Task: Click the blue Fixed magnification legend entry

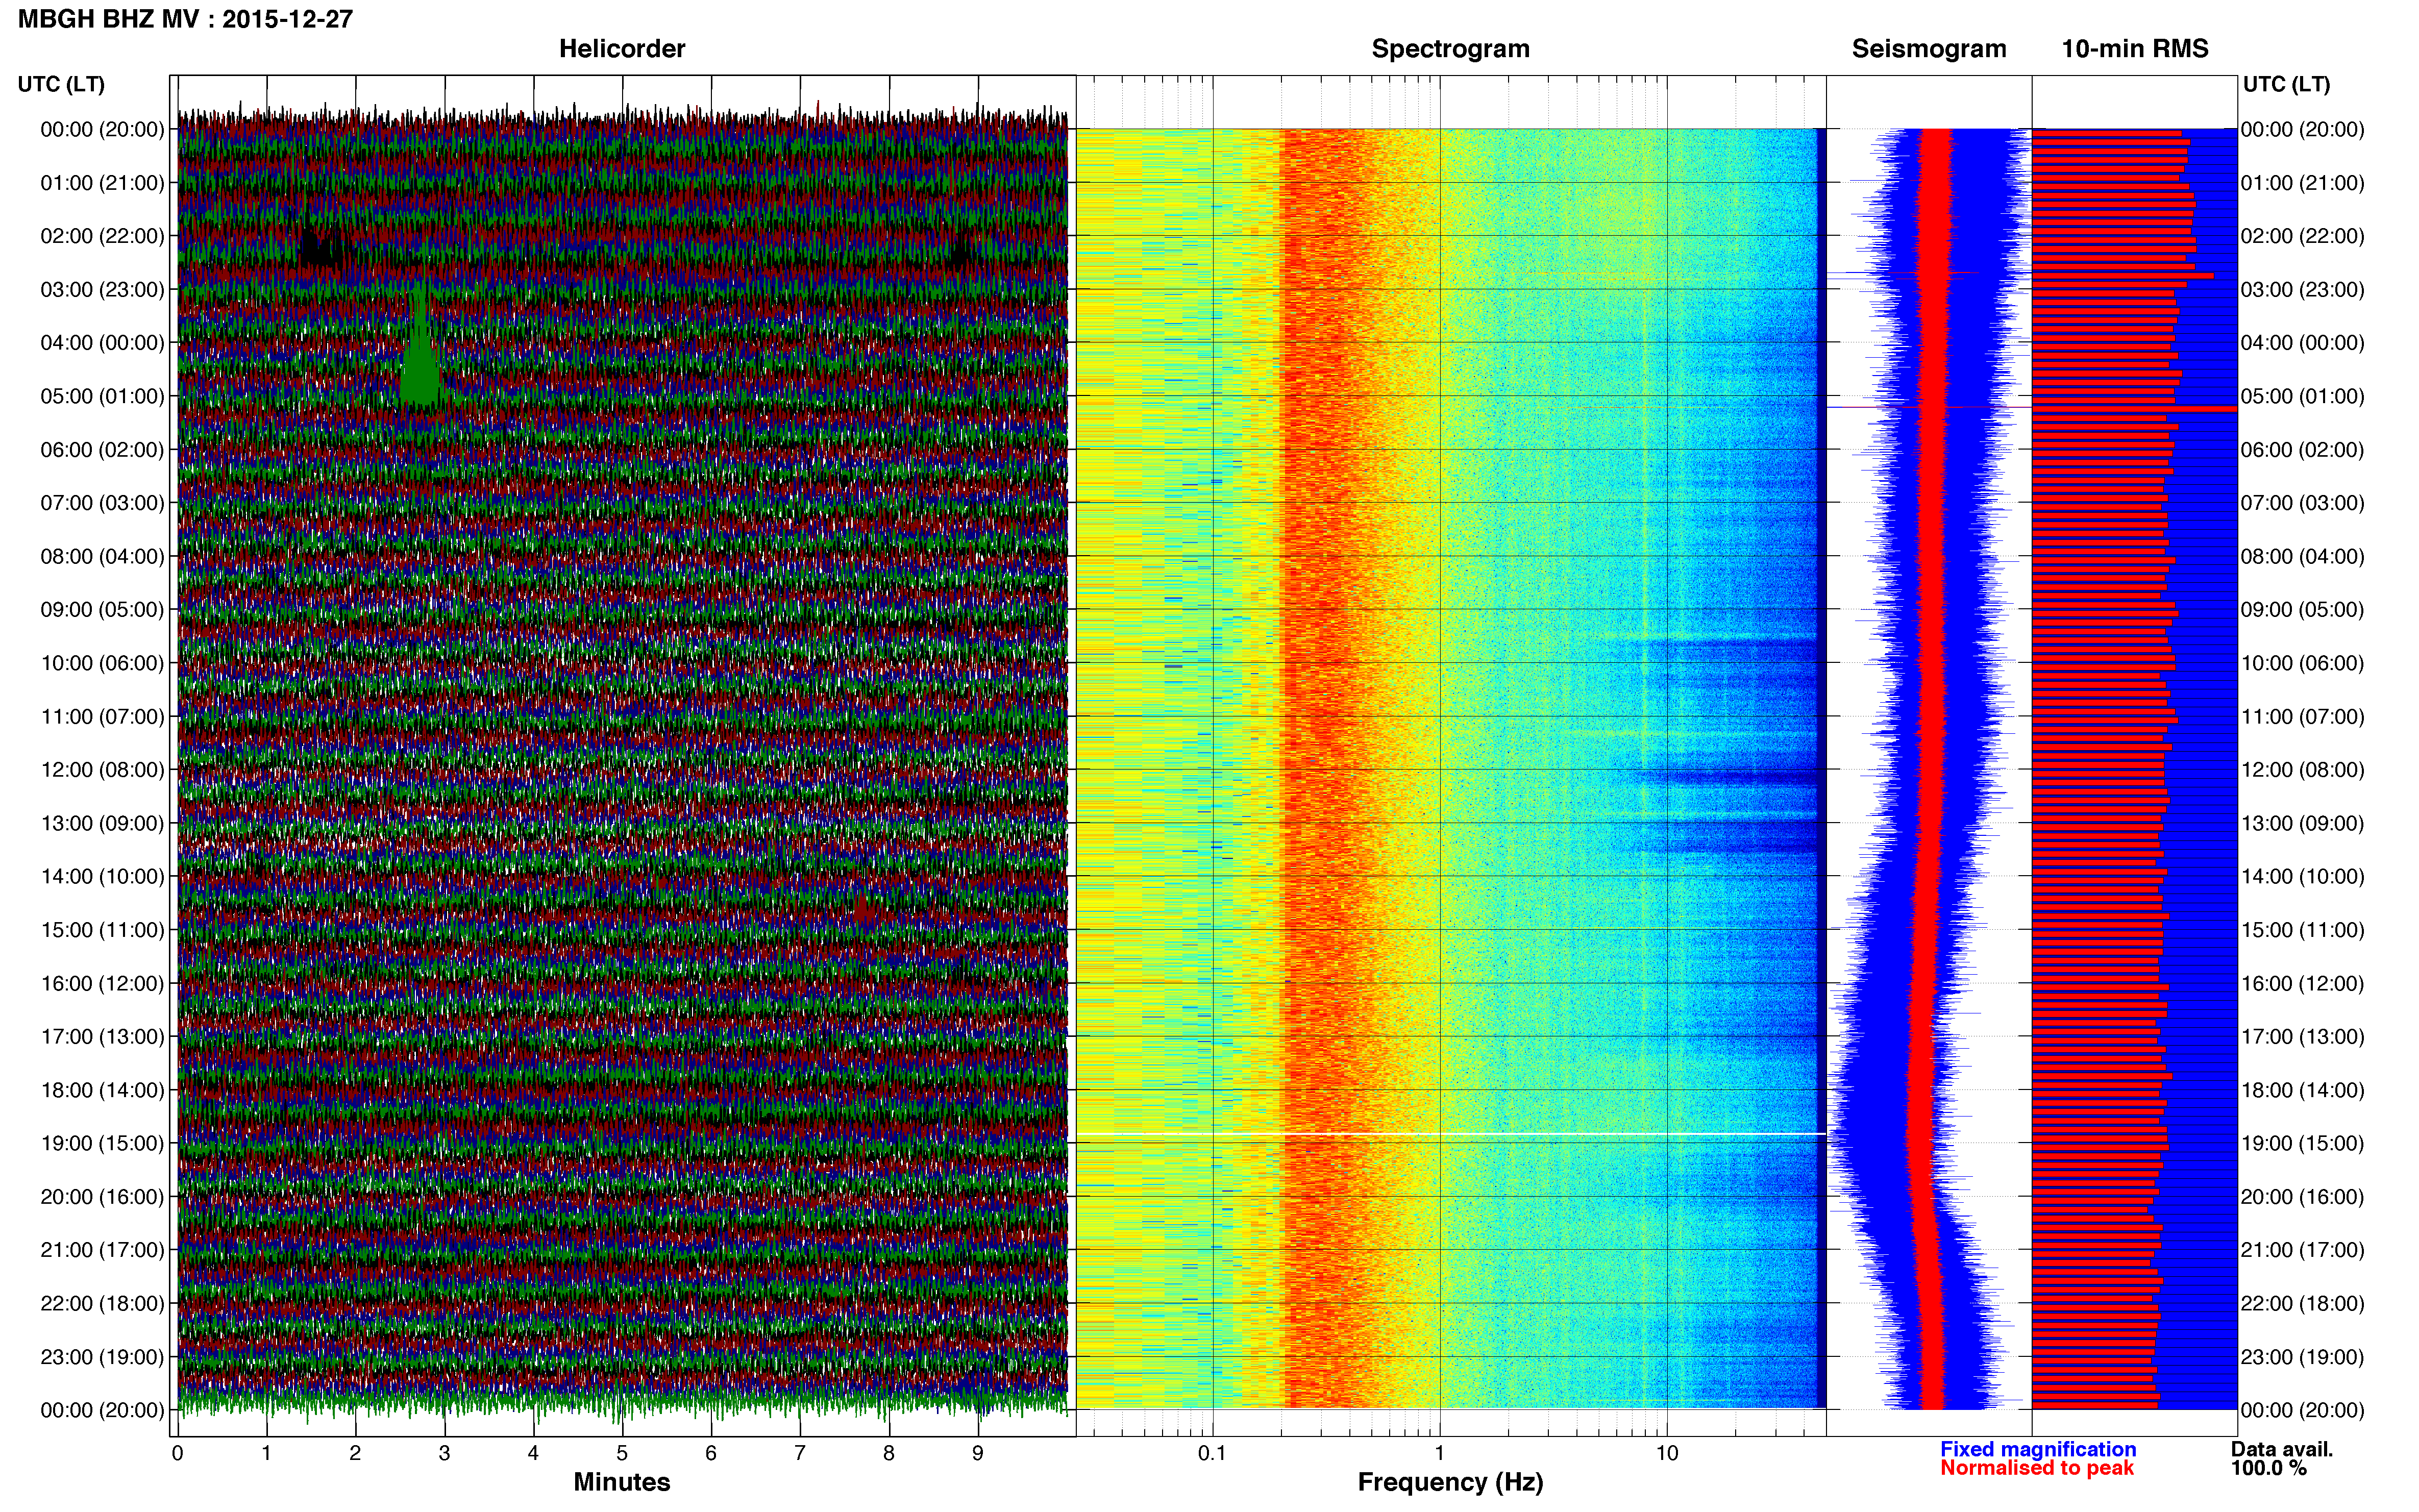Action: pos(2038,1449)
